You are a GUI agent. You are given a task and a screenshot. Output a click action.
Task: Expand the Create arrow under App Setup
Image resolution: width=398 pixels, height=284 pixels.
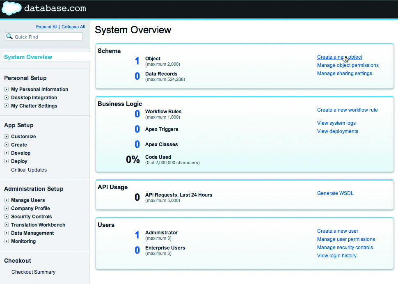pyautogui.click(x=6, y=144)
